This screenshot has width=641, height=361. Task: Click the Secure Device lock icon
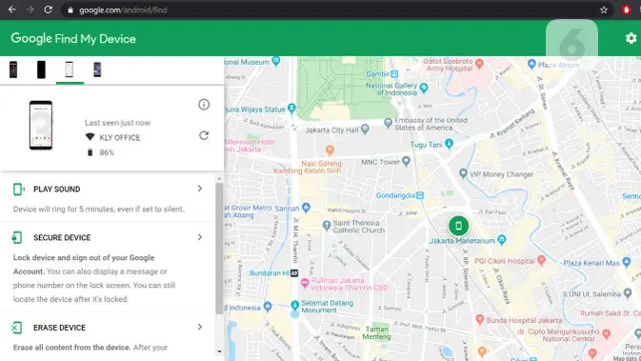pyautogui.click(x=17, y=237)
